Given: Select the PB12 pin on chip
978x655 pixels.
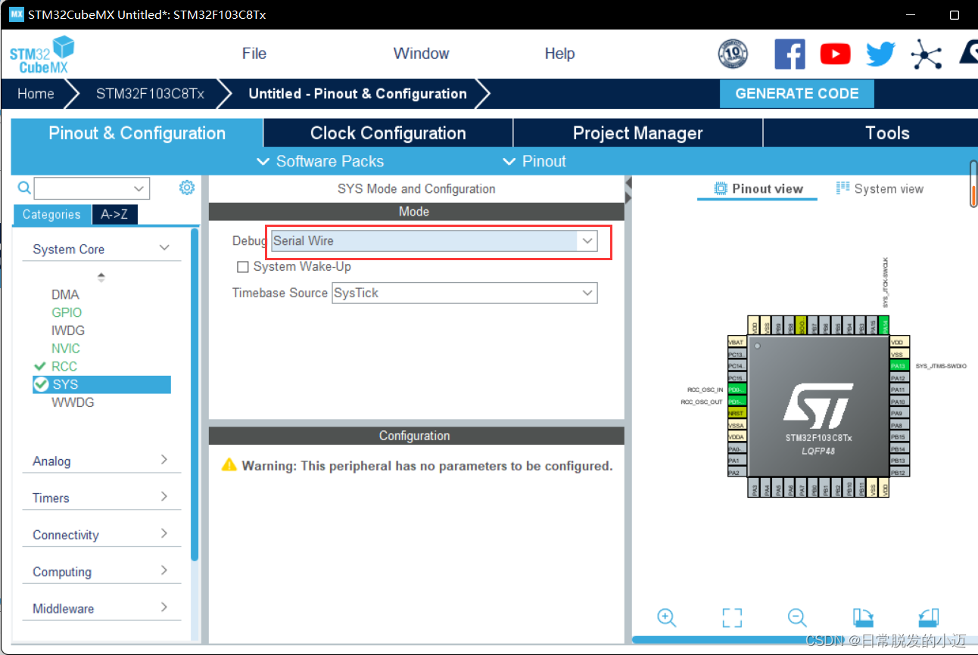Looking at the screenshot, I should [x=899, y=472].
